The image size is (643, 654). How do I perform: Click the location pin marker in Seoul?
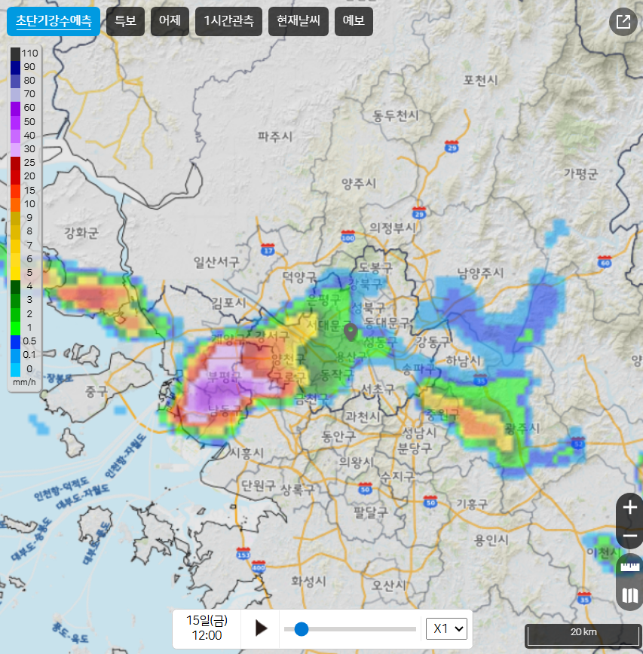click(350, 332)
